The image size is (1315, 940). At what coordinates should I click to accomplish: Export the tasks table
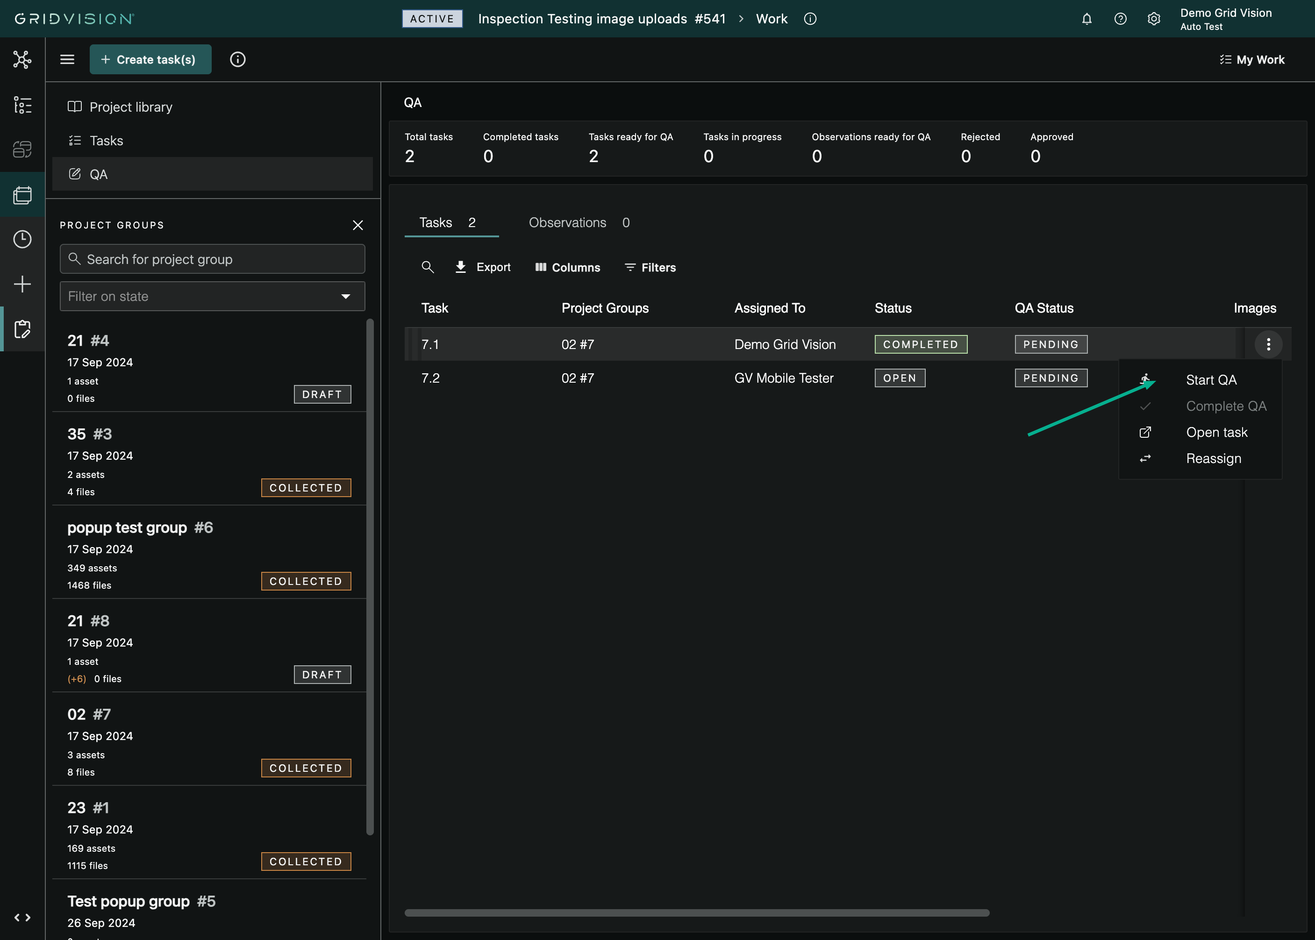tap(483, 267)
